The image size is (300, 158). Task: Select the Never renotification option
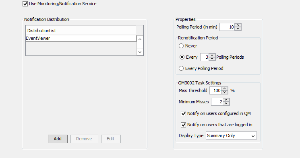click(x=181, y=46)
